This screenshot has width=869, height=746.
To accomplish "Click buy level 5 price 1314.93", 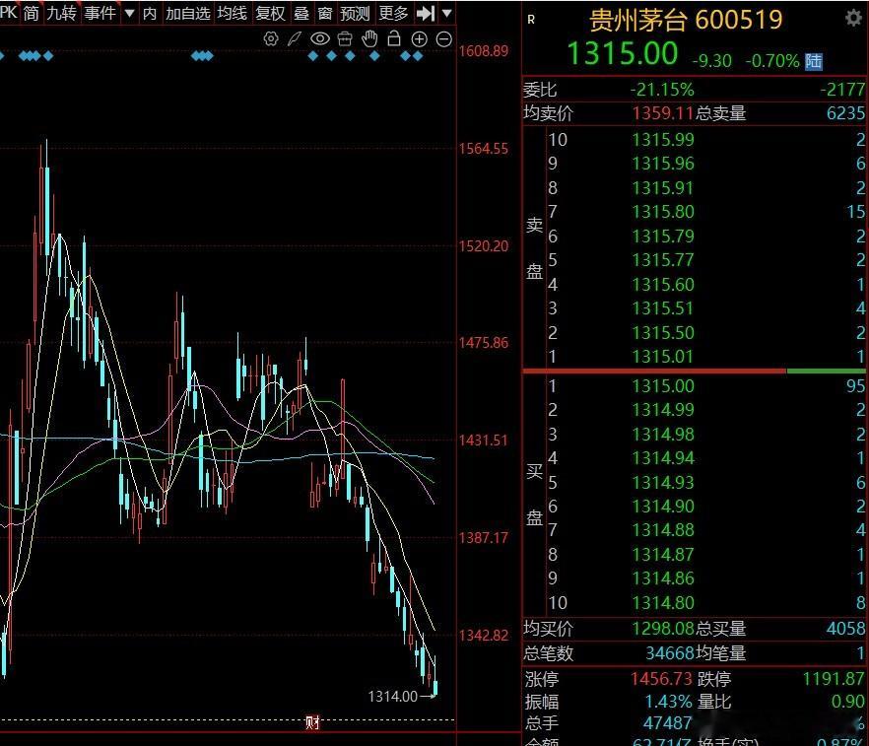I will click(x=663, y=482).
